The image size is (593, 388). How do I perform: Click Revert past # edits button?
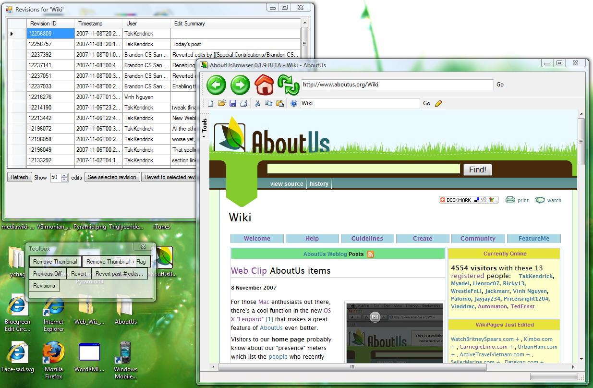click(119, 274)
